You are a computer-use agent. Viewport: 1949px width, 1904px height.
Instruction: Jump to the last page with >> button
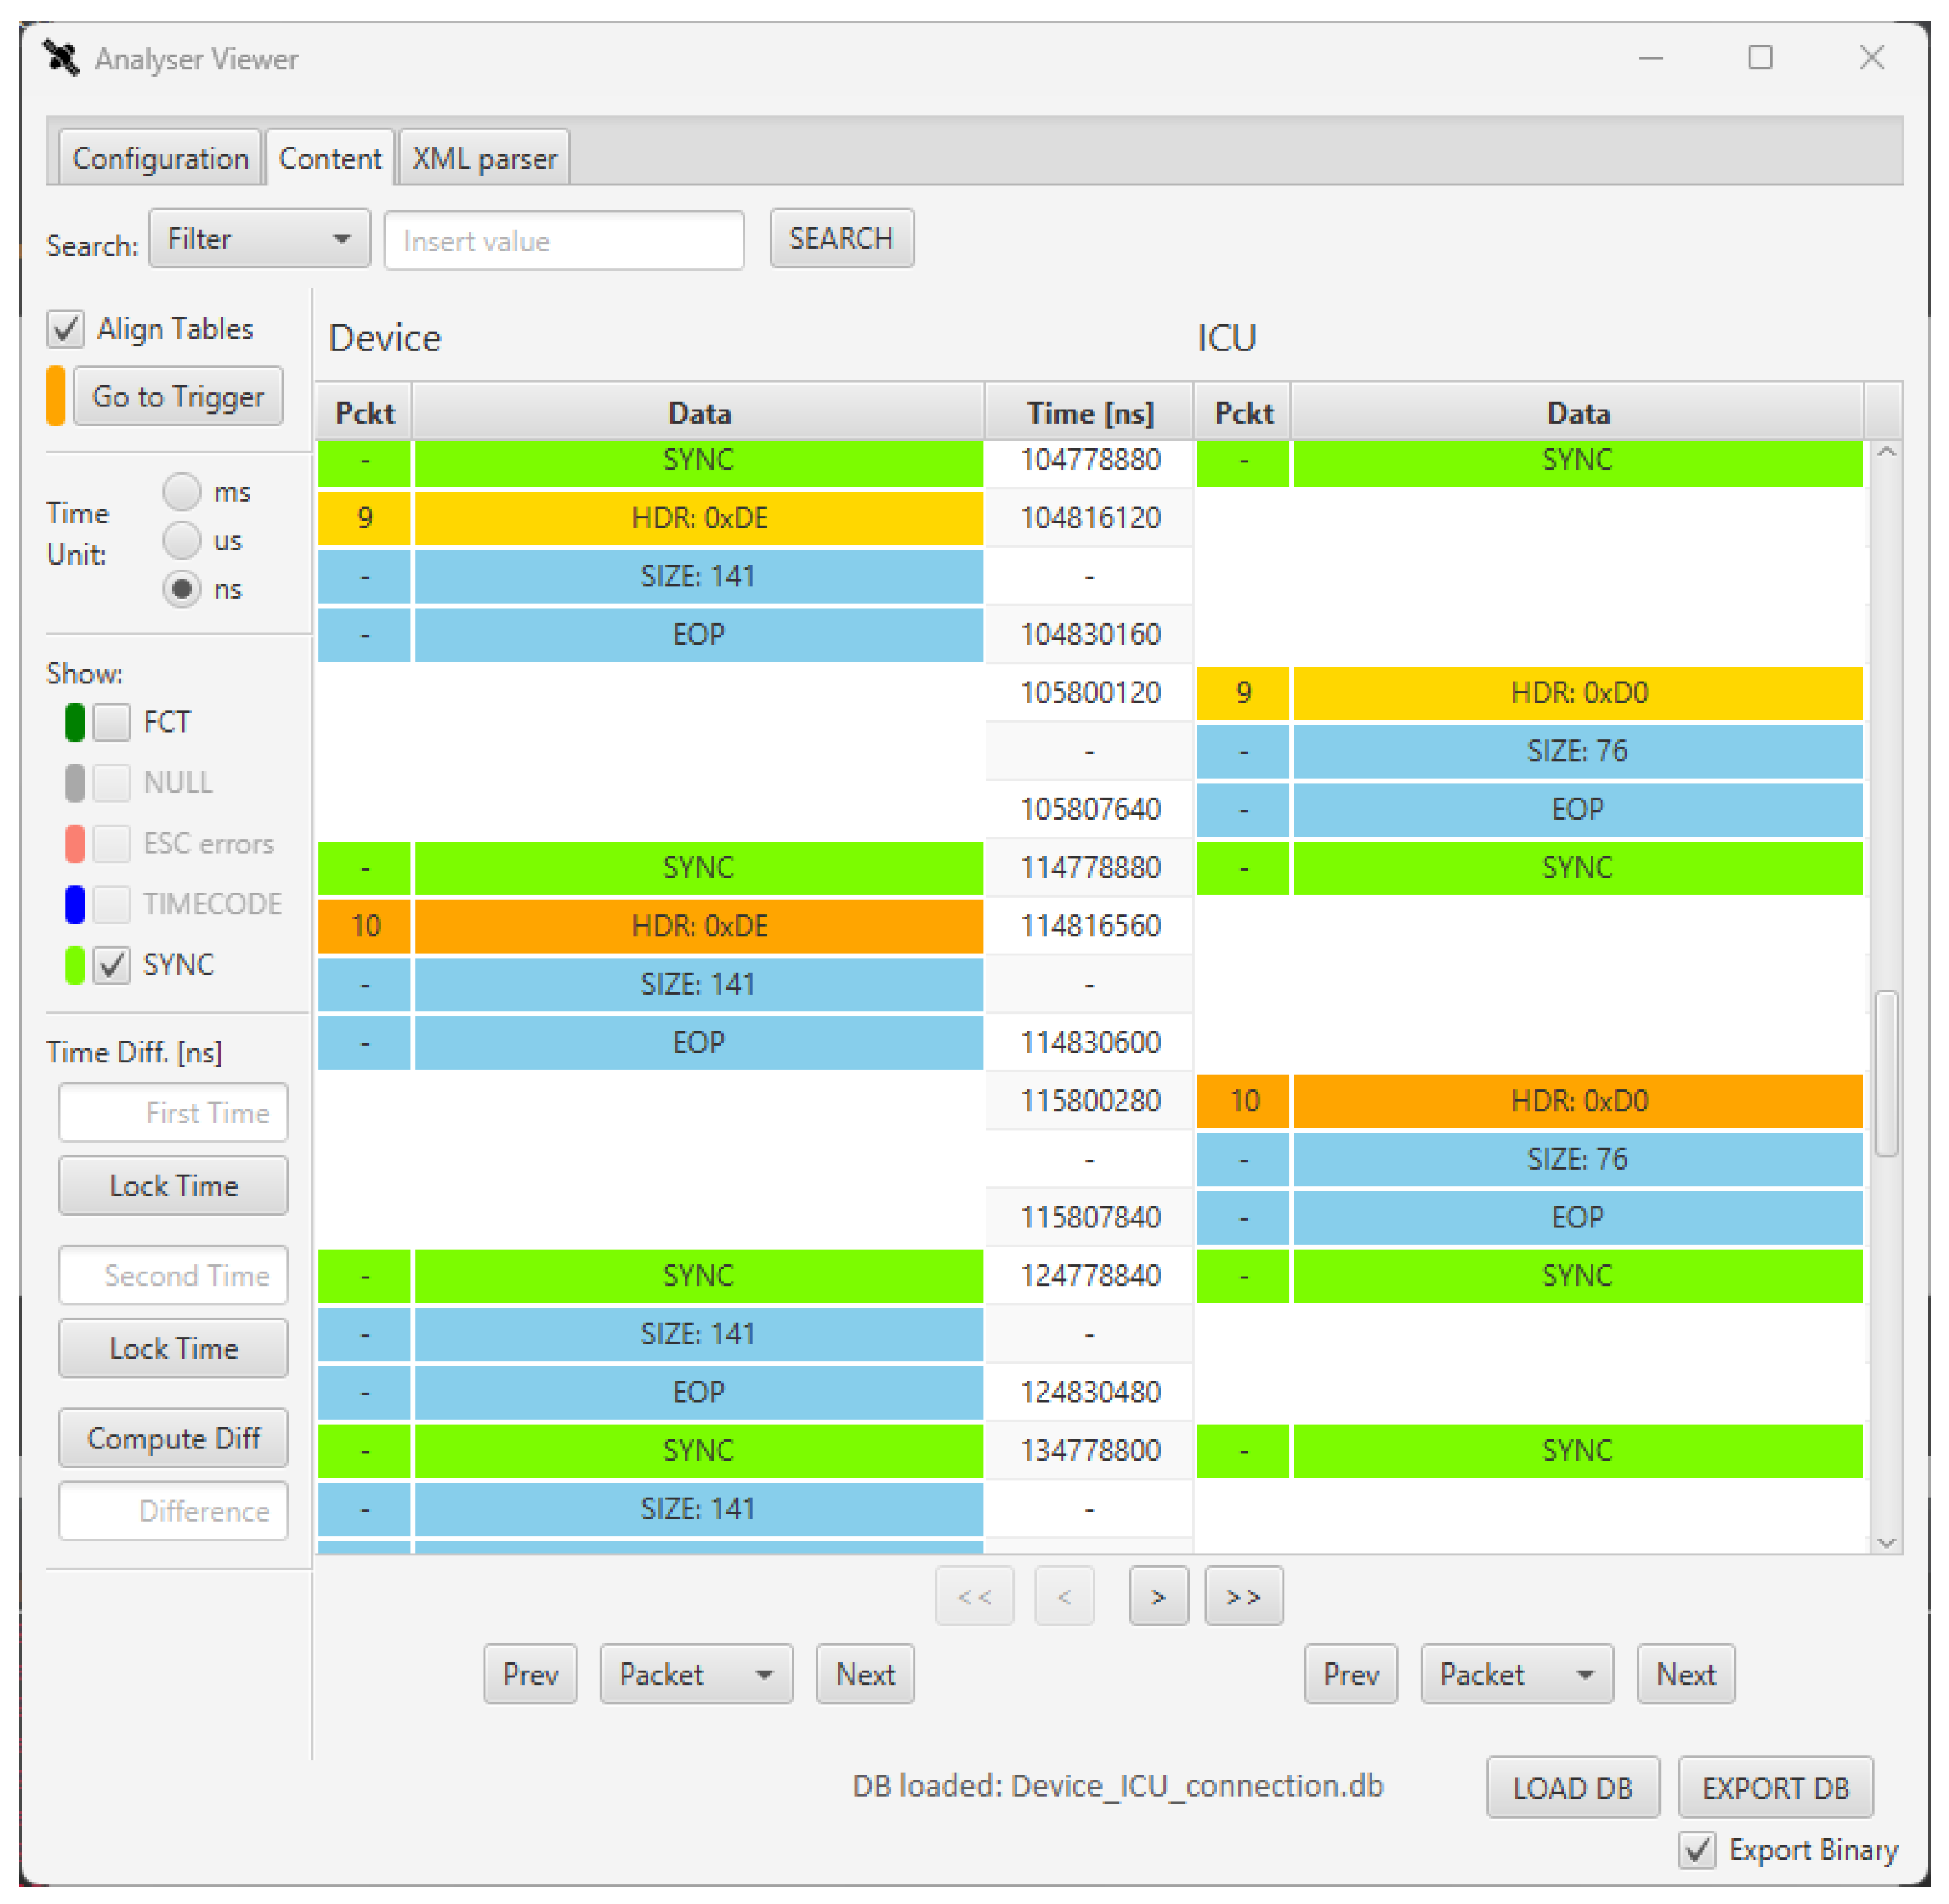pyautogui.click(x=1243, y=1596)
